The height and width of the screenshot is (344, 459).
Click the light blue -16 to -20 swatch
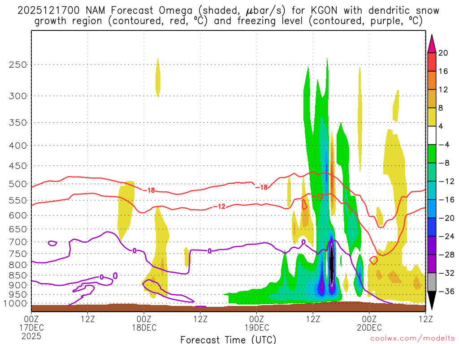point(432,209)
